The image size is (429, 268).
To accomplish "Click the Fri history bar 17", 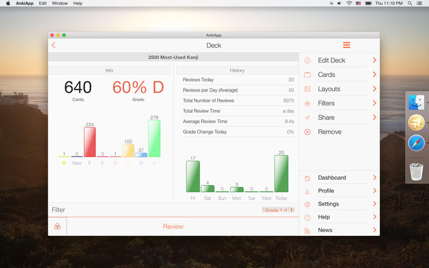I will coord(193,176).
